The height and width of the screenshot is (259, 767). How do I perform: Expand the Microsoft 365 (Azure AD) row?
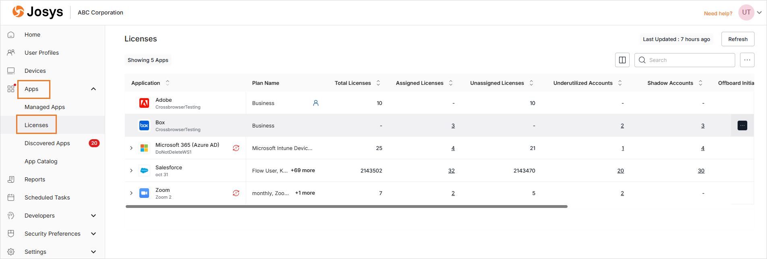(131, 148)
